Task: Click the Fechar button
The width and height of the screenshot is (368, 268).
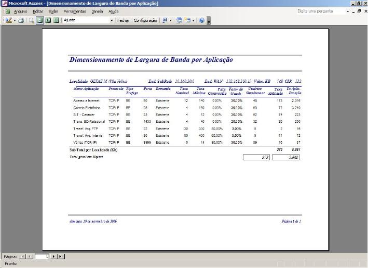Action: point(123,20)
